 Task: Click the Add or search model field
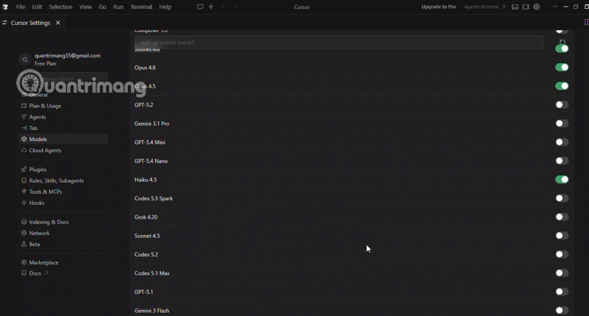pyautogui.click(x=339, y=42)
